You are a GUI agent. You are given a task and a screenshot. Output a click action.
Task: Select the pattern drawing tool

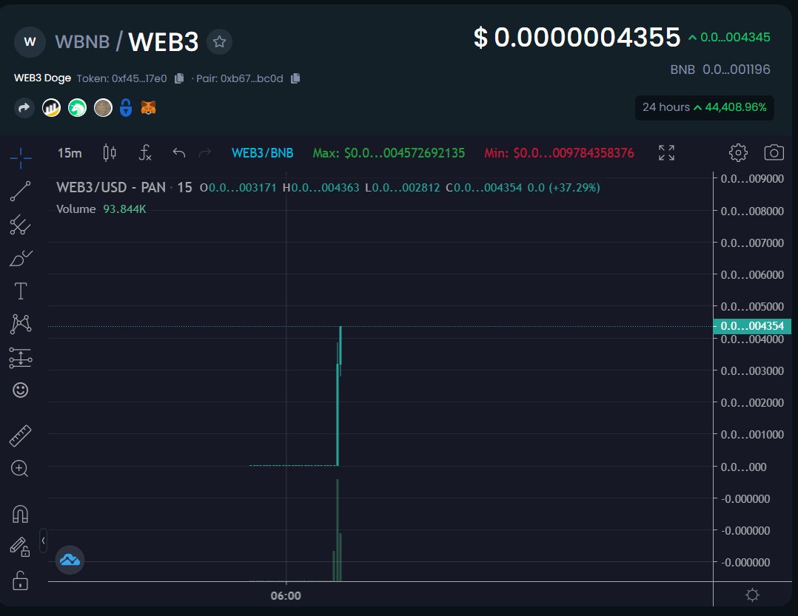pos(21,324)
